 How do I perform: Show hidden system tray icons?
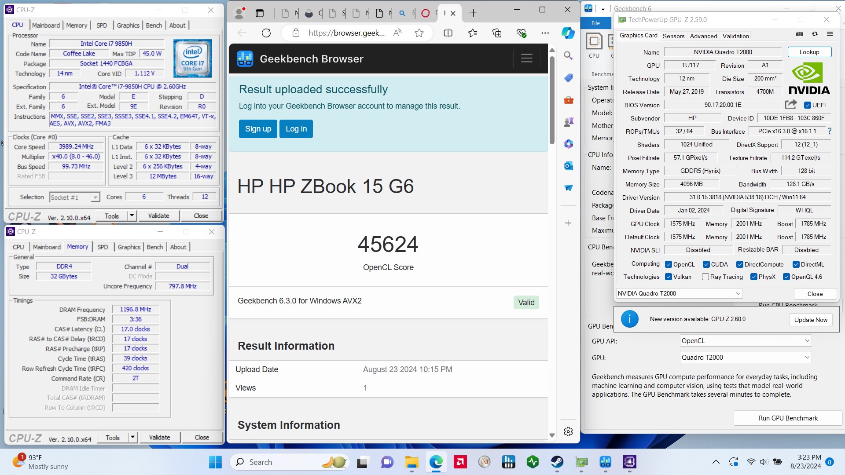click(716, 462)
